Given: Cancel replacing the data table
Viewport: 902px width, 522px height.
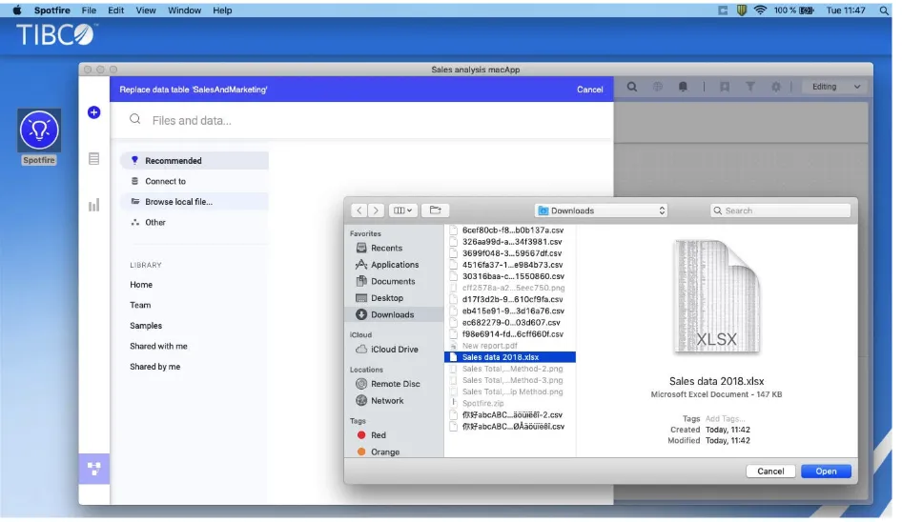Looking at the screenshot, I should [x=589, y=90].
